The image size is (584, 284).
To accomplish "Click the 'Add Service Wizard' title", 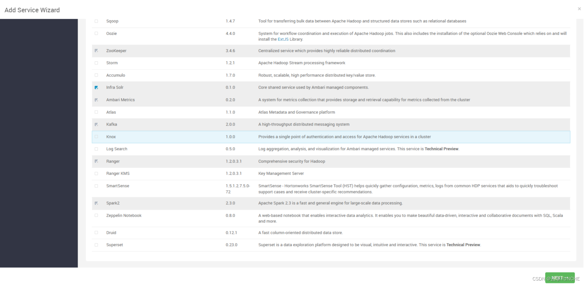I will tap(32, 10).
